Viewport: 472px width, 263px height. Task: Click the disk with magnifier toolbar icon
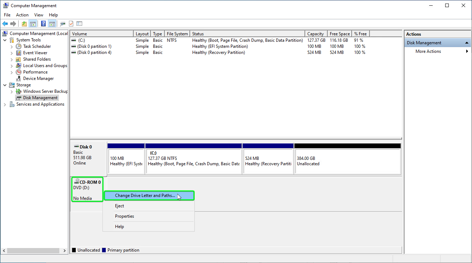click(x=63, y=24)
